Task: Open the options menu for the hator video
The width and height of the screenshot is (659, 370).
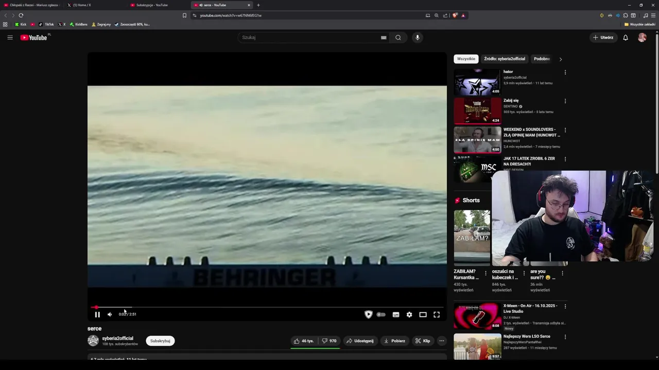Action: [x=565, y=72]
